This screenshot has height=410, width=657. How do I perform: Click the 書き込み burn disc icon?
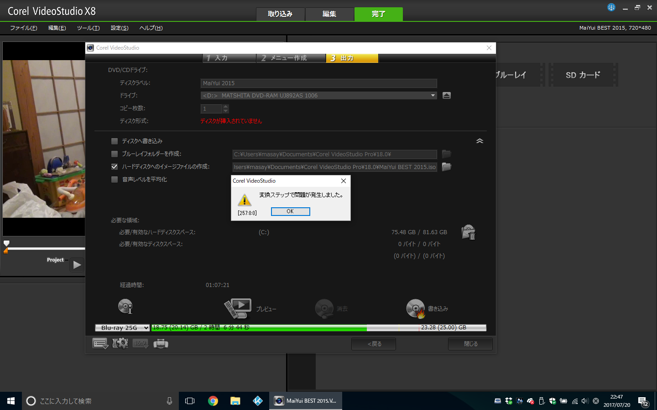pos(416,308)
